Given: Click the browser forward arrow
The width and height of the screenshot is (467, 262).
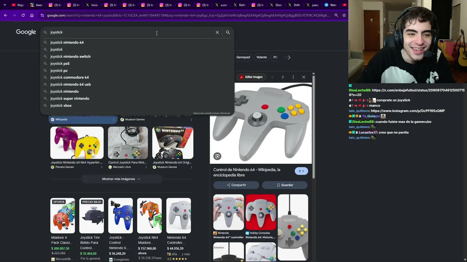Looking at the screenshot, I should point(14,15).
